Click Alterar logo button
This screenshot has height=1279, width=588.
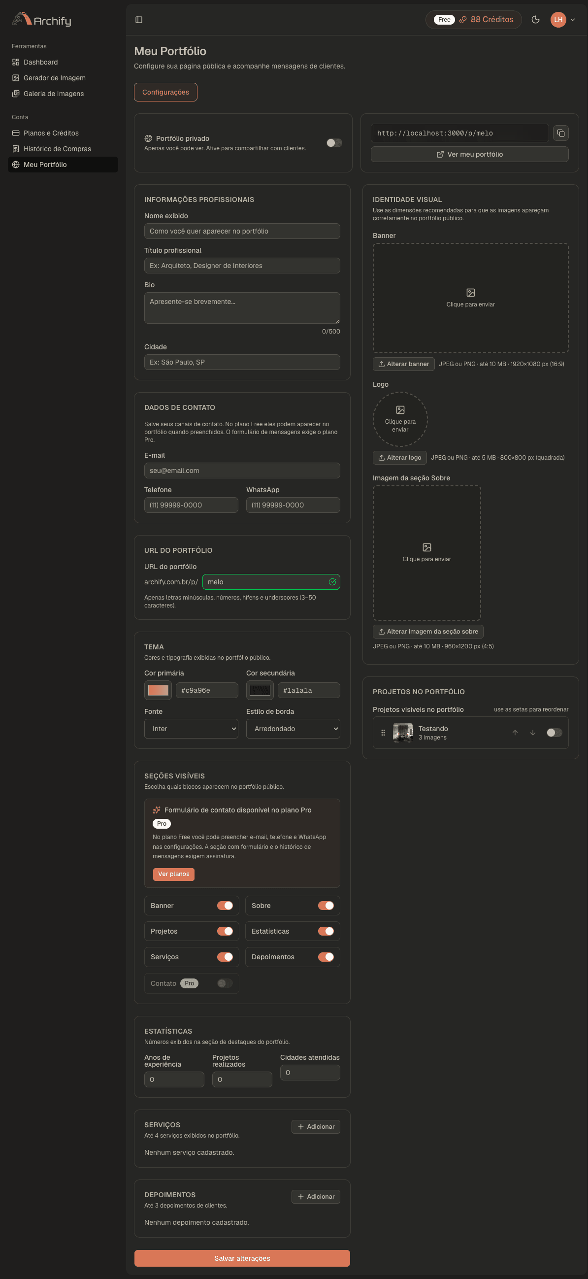[399, 458]
